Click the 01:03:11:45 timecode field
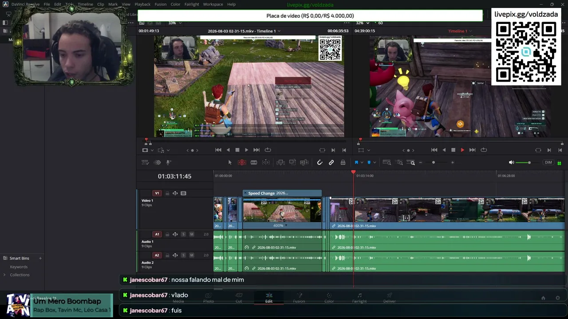Viewport: 568px width, 319px height. 174,176
